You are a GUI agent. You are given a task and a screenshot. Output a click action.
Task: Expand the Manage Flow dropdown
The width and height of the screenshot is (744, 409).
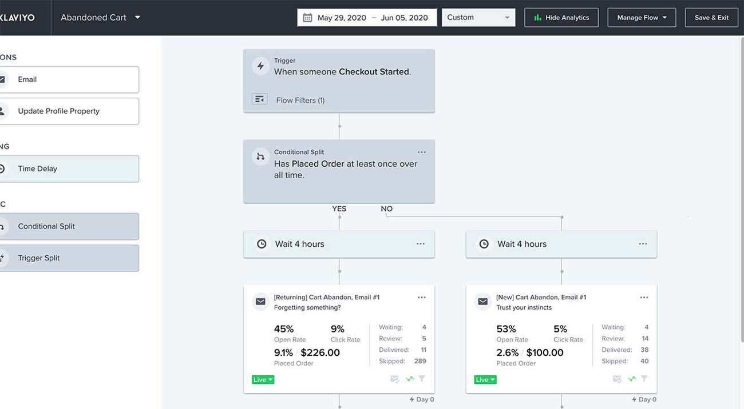(642, 17)
